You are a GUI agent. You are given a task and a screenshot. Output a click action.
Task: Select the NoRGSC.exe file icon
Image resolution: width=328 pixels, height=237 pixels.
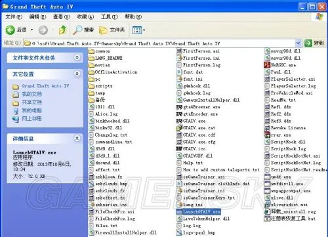coord(267,65)
